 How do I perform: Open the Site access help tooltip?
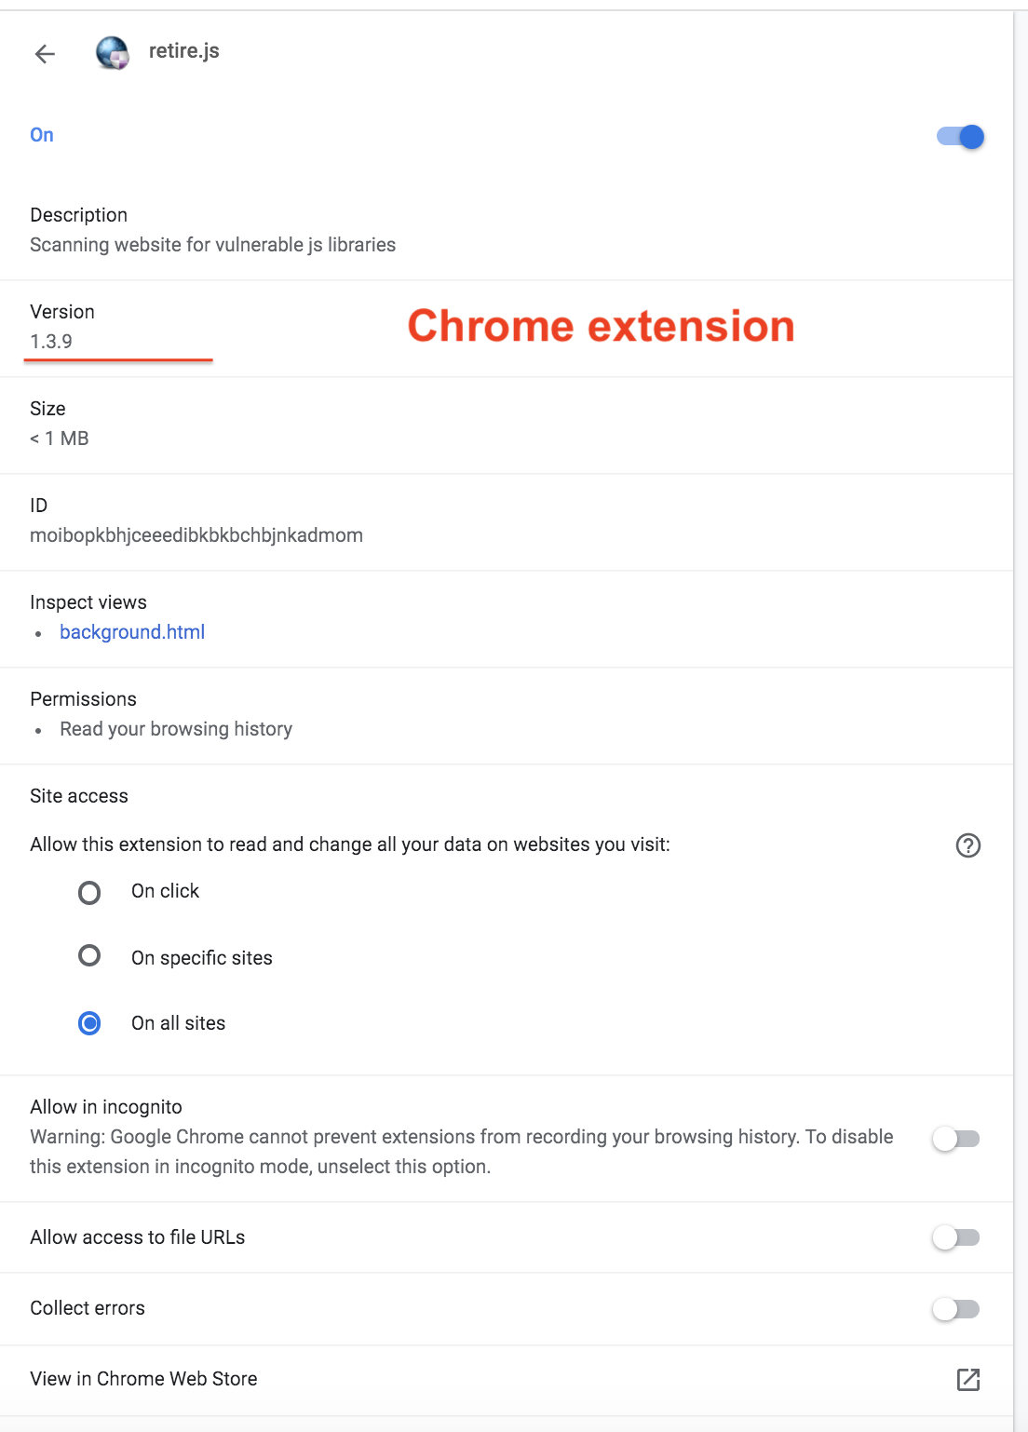coord(970,845)
